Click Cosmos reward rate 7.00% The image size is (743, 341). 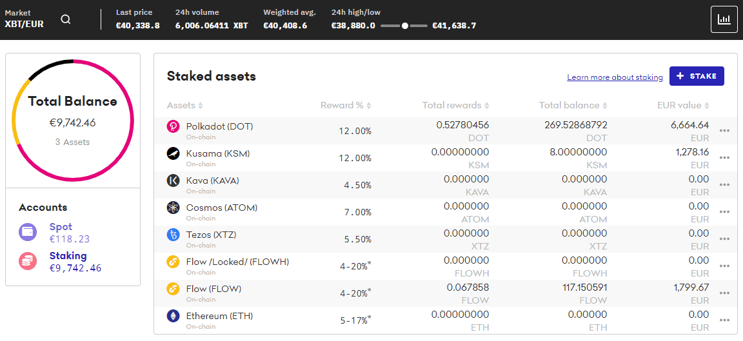point(358,212)
